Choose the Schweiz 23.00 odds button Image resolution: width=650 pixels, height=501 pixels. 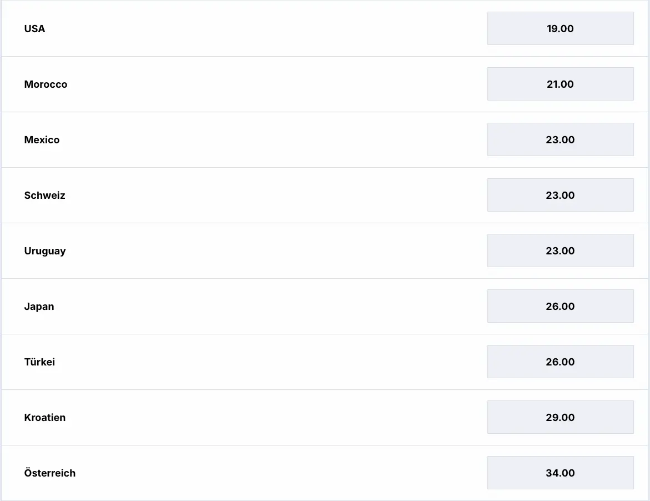click(x=560, y=195)
